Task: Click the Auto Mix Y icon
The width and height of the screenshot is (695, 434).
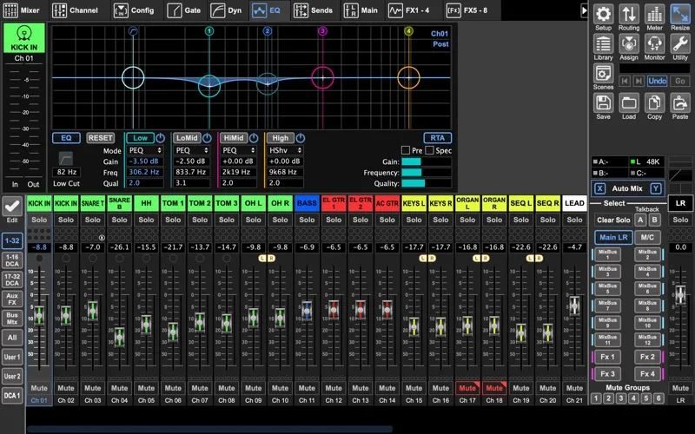Action: click(656, 188)
